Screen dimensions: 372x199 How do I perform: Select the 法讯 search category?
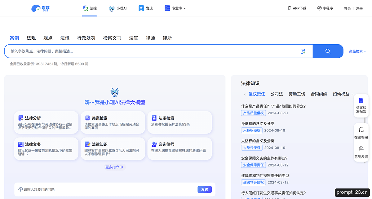[x=64, y=38]
